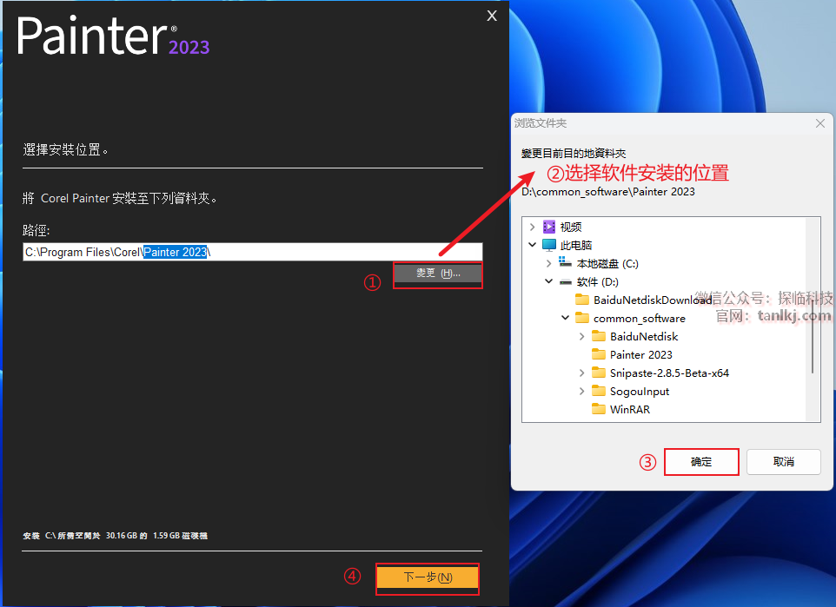836x607 pixels.
Task: Close the Painter 2023 installer window
Action: [492, 16]
